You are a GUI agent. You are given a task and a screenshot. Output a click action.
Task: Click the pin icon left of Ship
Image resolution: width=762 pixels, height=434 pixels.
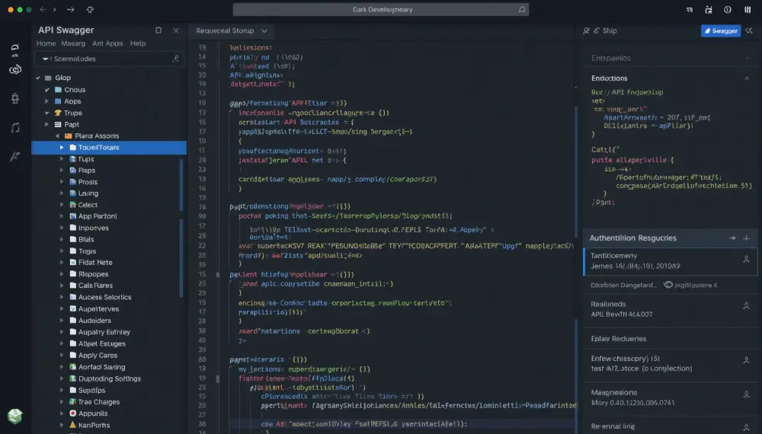pos(586,30)
